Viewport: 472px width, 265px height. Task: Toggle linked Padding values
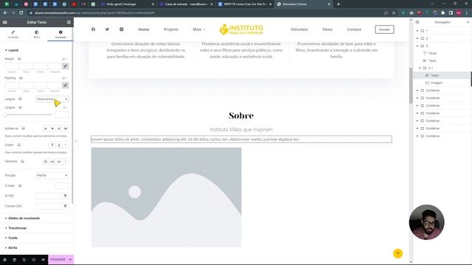point(66,85)
